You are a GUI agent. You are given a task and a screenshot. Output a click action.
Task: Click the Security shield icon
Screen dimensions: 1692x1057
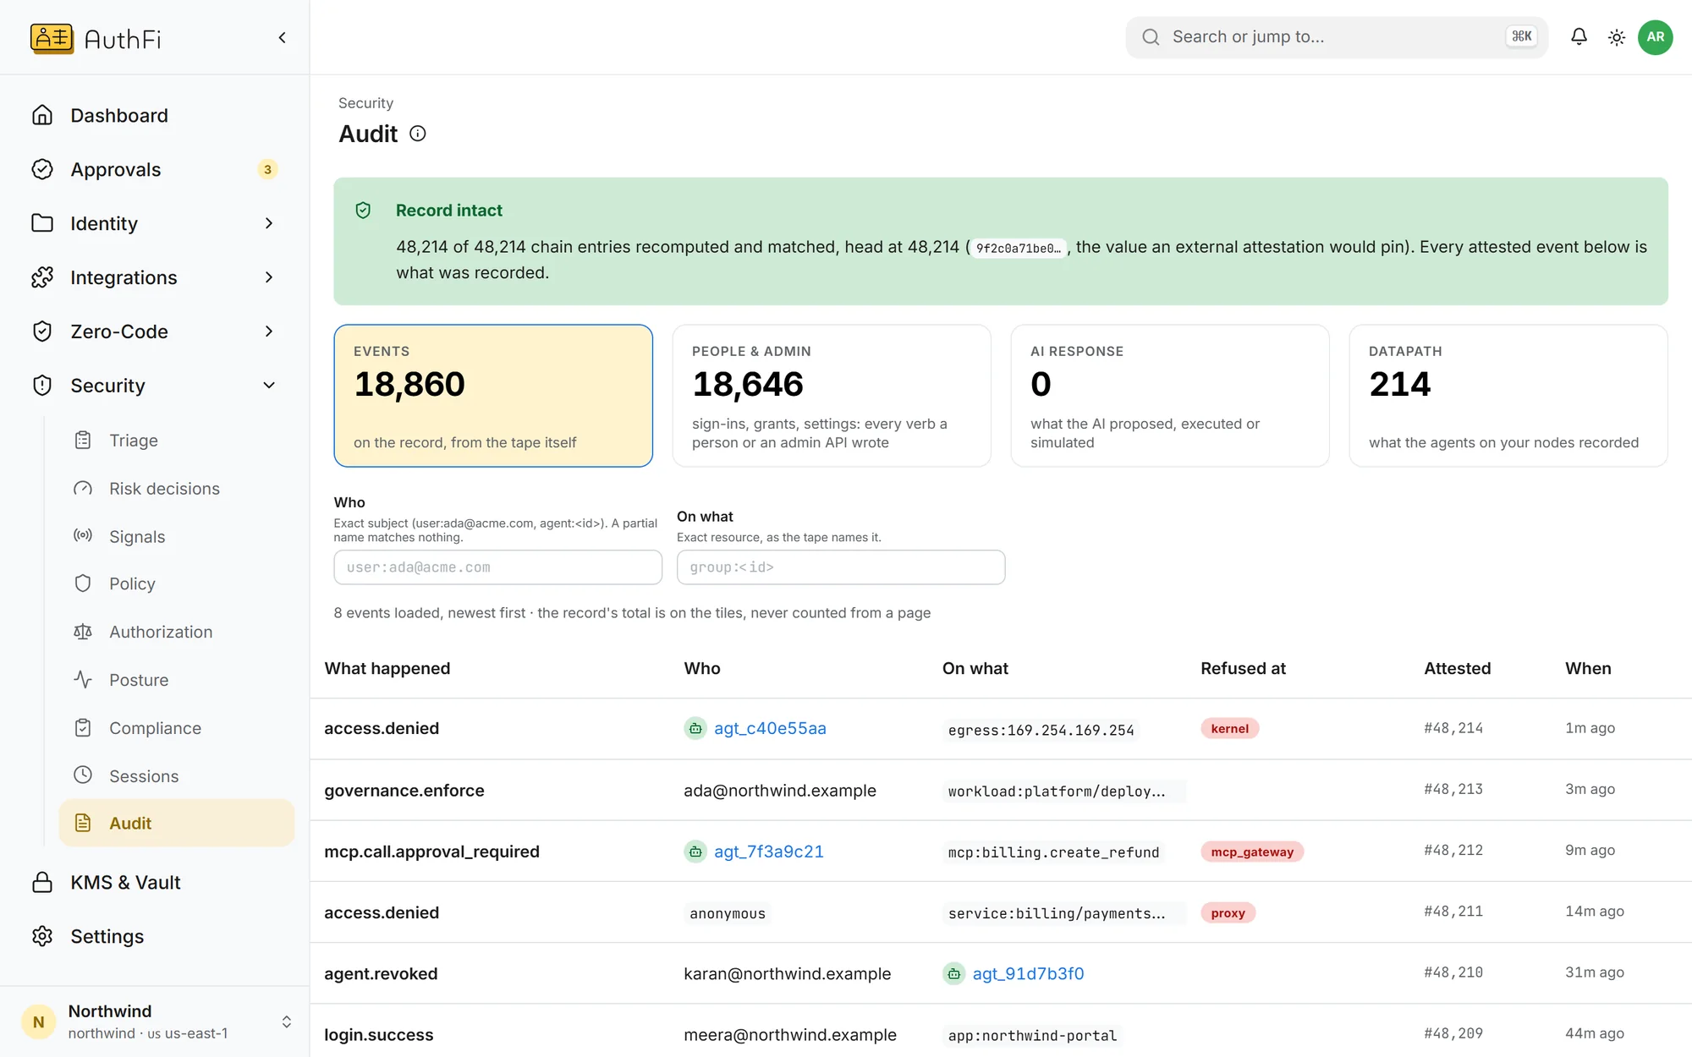[42, 386]
